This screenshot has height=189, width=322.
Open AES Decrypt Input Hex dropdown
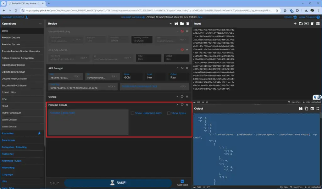pos(155,76)
